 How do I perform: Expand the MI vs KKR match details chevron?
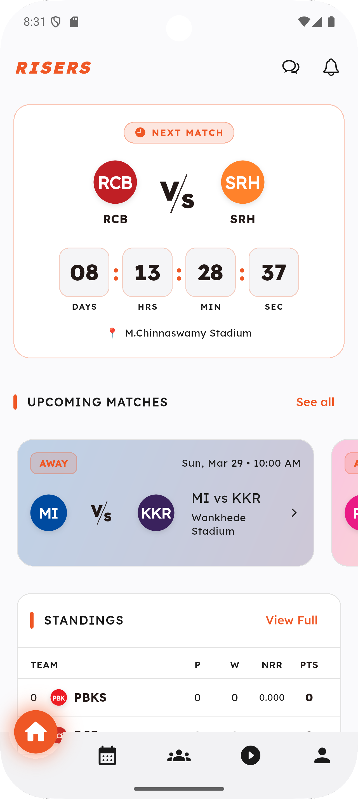click(x=294, y=513)
